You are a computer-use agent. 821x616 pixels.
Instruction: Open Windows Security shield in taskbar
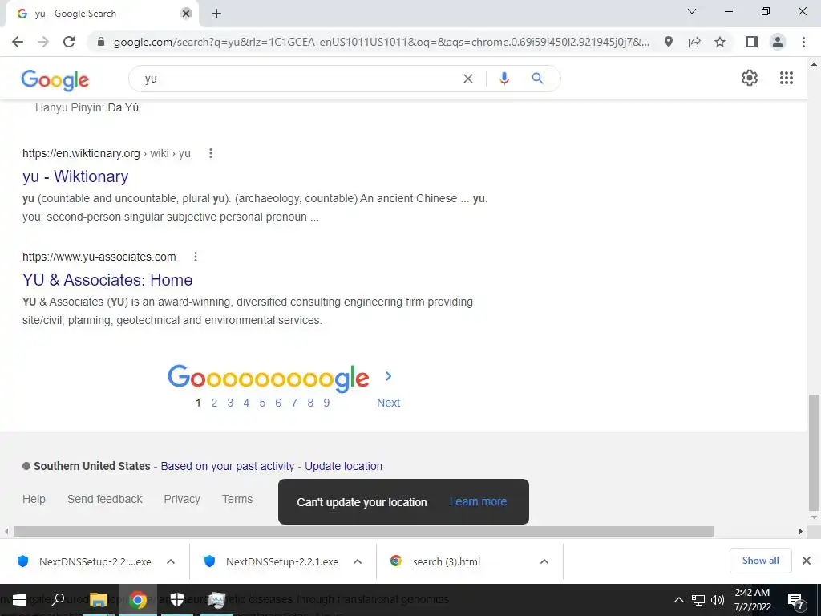pos(177,600)
